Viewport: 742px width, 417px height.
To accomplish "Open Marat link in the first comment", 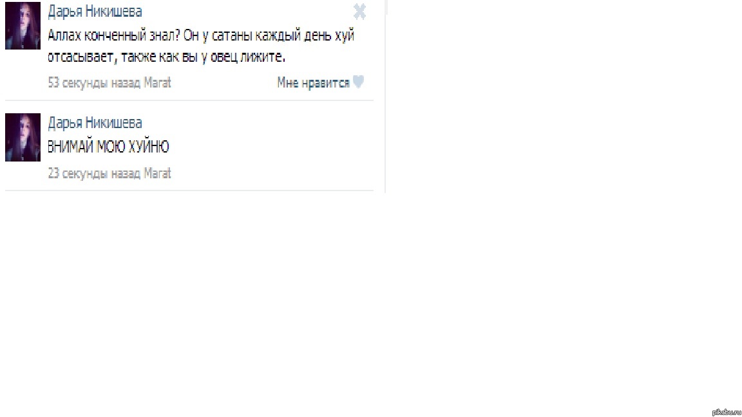I will click(157, 83).
